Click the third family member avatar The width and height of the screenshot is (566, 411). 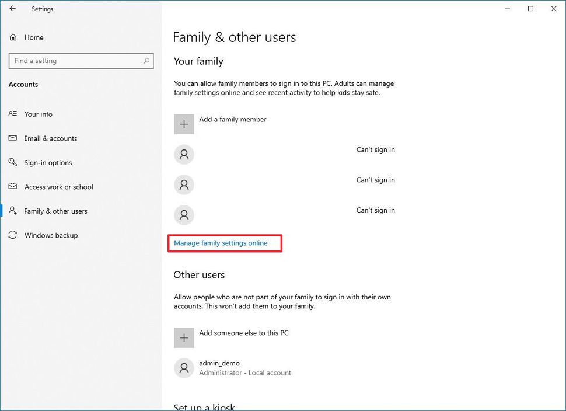(184, 215)
